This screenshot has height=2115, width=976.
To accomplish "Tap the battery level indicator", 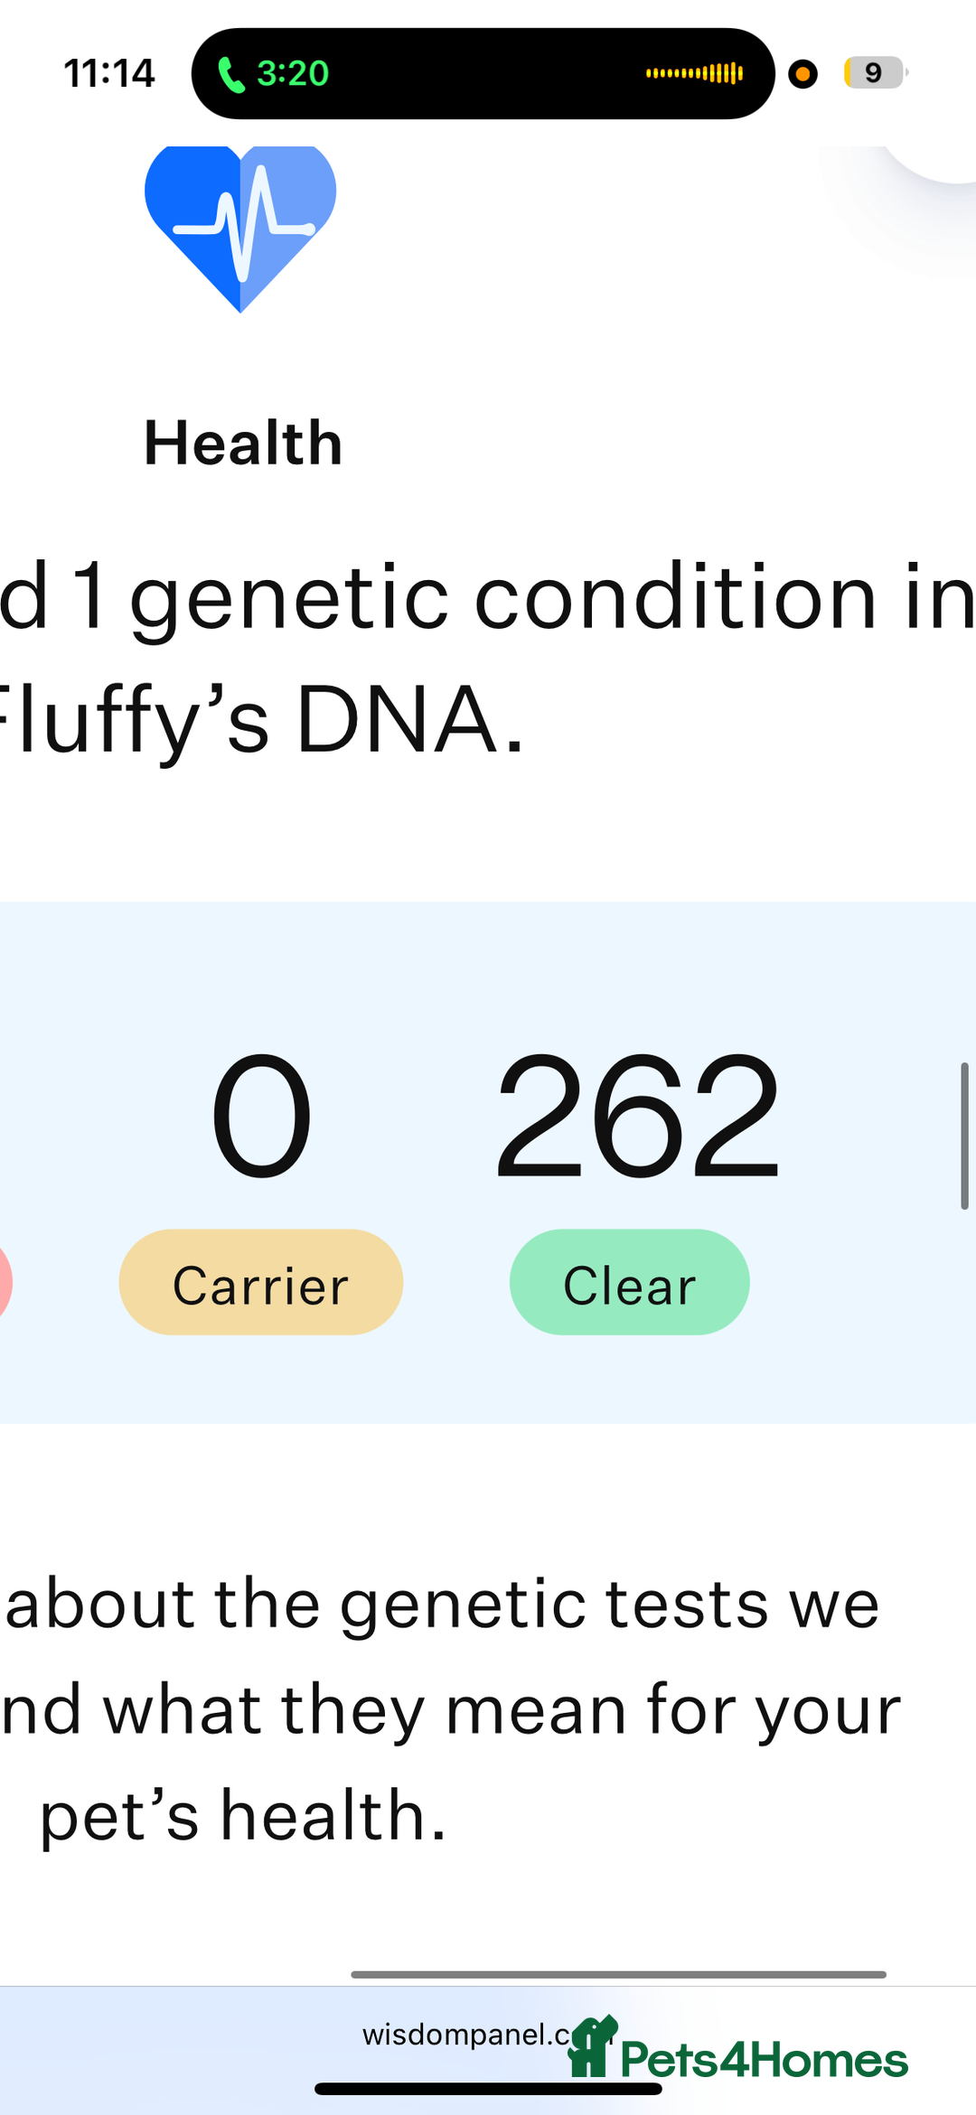I will pyautogui.click(x=875, y=72).
